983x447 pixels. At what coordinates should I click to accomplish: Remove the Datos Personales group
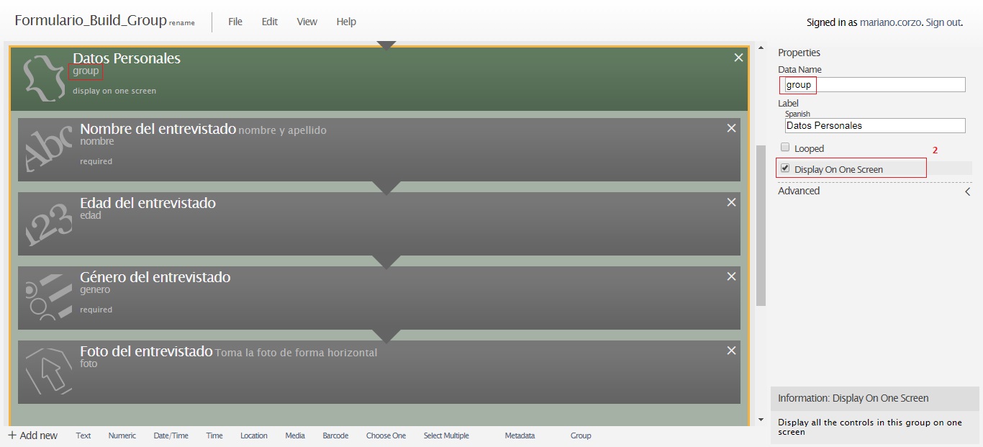(738, 58)
